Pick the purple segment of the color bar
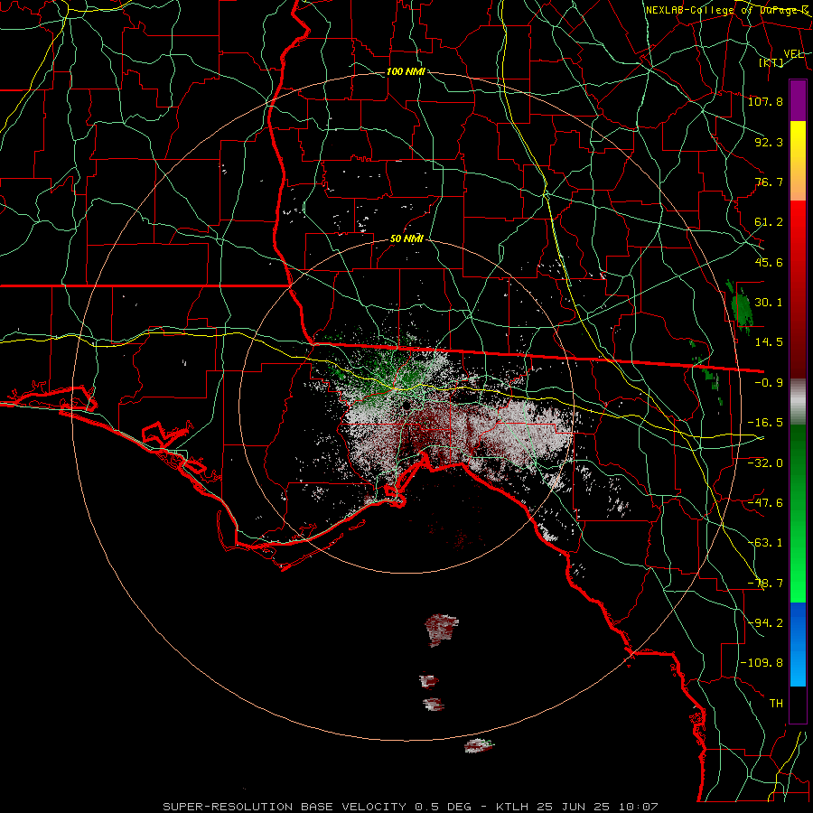Screen dimensions: 813x813 pyautogui.click(x=798, y=100)
